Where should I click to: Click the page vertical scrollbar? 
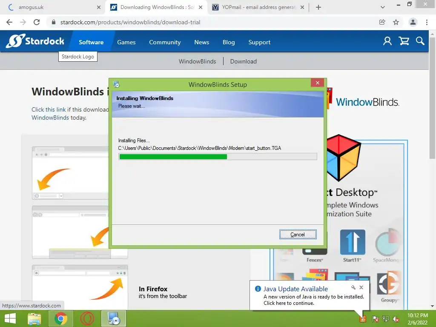pyautogui.click(x=432, y=98)
